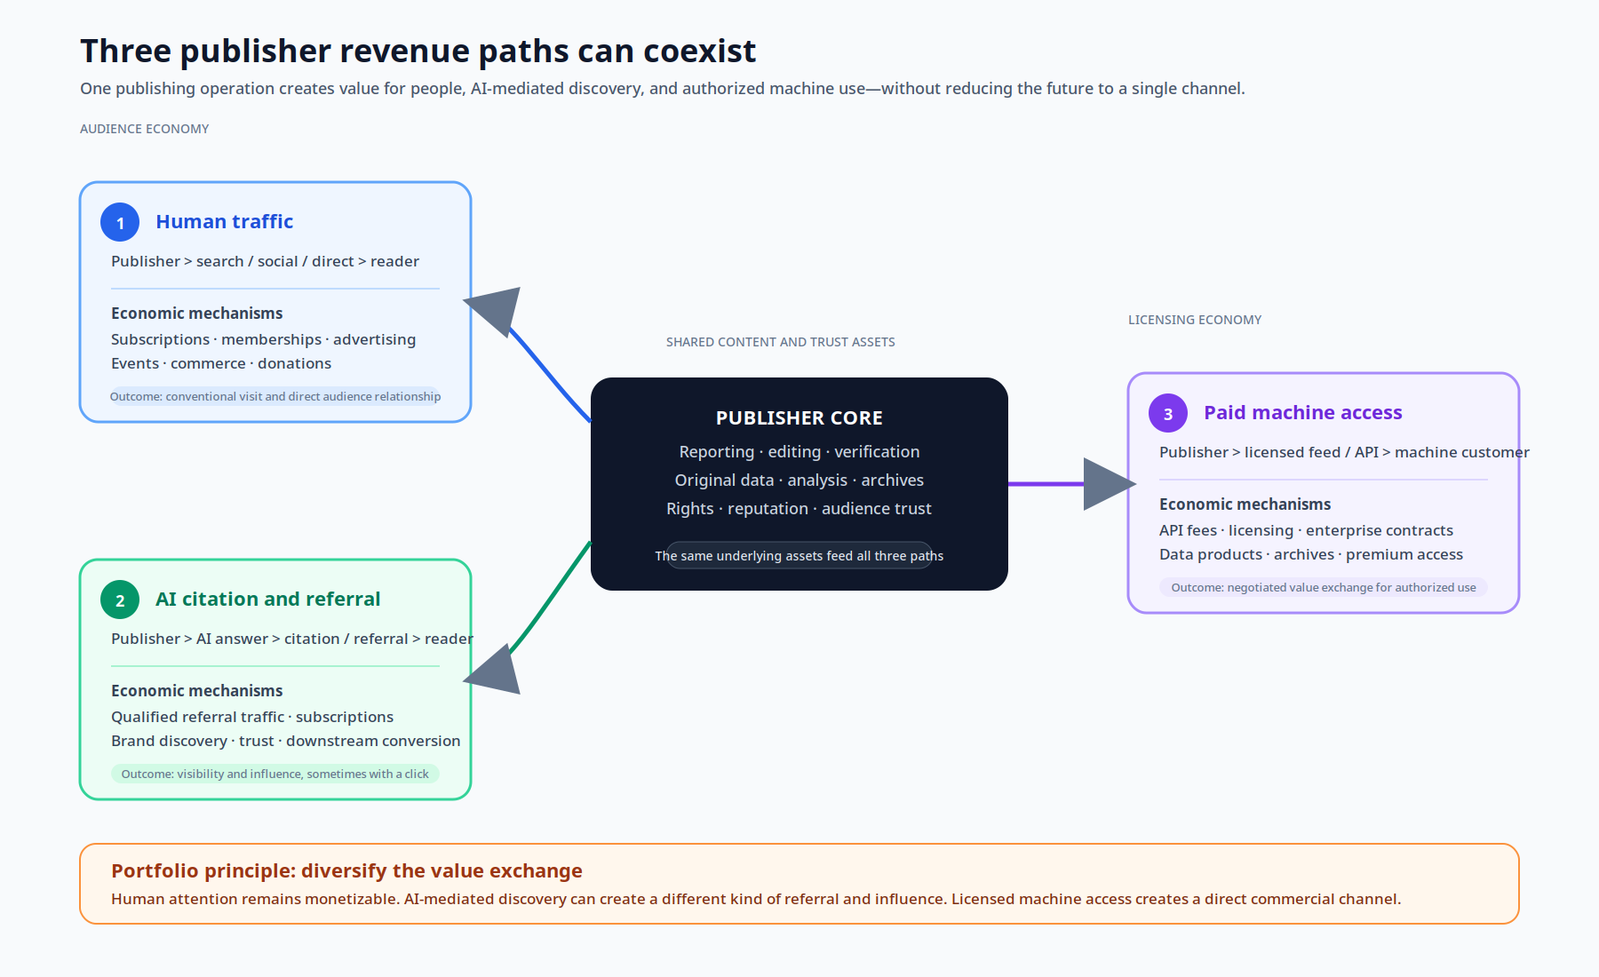Click "Publisher > AI answer > citation / referral > reader"
1599x977 pixels.
pos(292,639)
